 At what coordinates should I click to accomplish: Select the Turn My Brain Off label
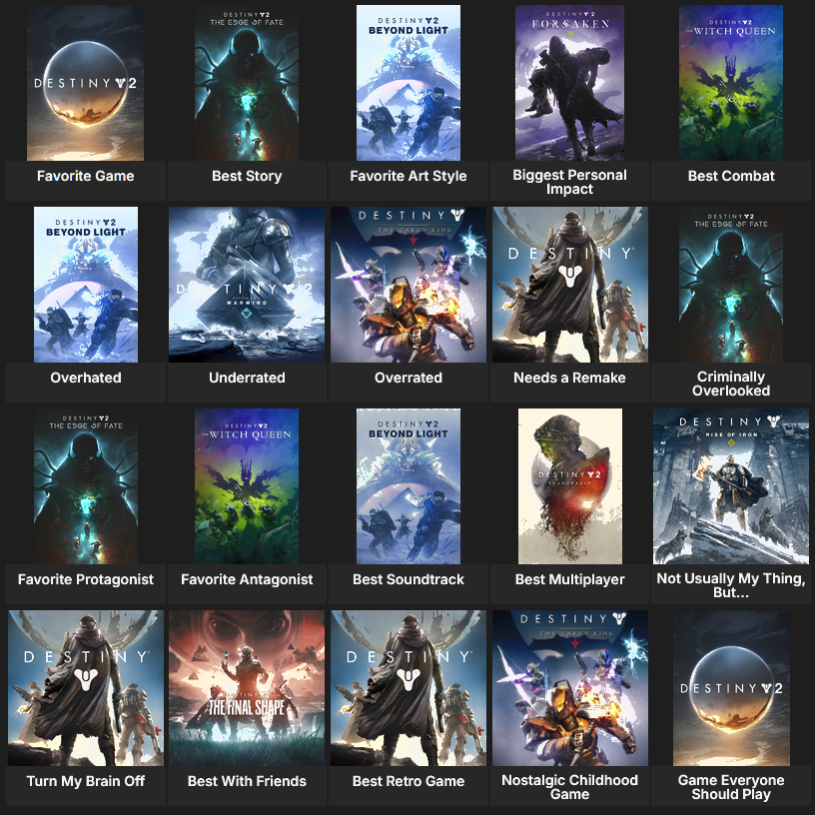point(86,781)
